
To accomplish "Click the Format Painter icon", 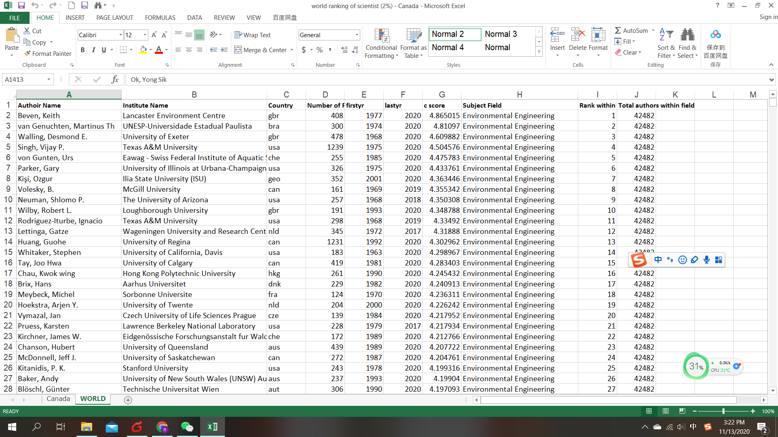I will (27, 53).
